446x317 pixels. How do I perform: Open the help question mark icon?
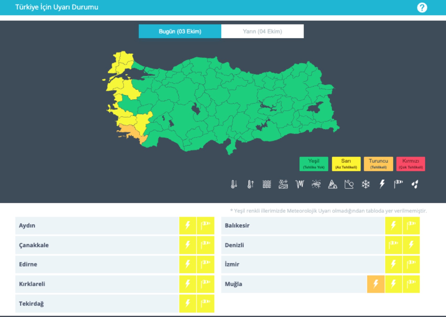pos(422,8)
